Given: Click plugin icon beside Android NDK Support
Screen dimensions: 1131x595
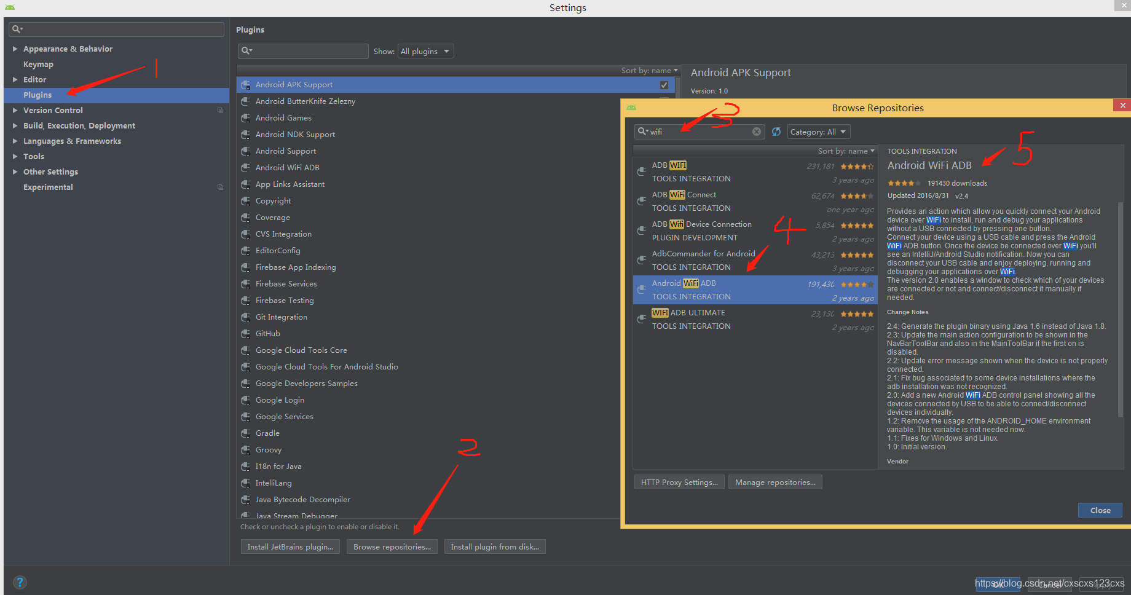Looking at the screenshot, I should click(x=245, y=135).
